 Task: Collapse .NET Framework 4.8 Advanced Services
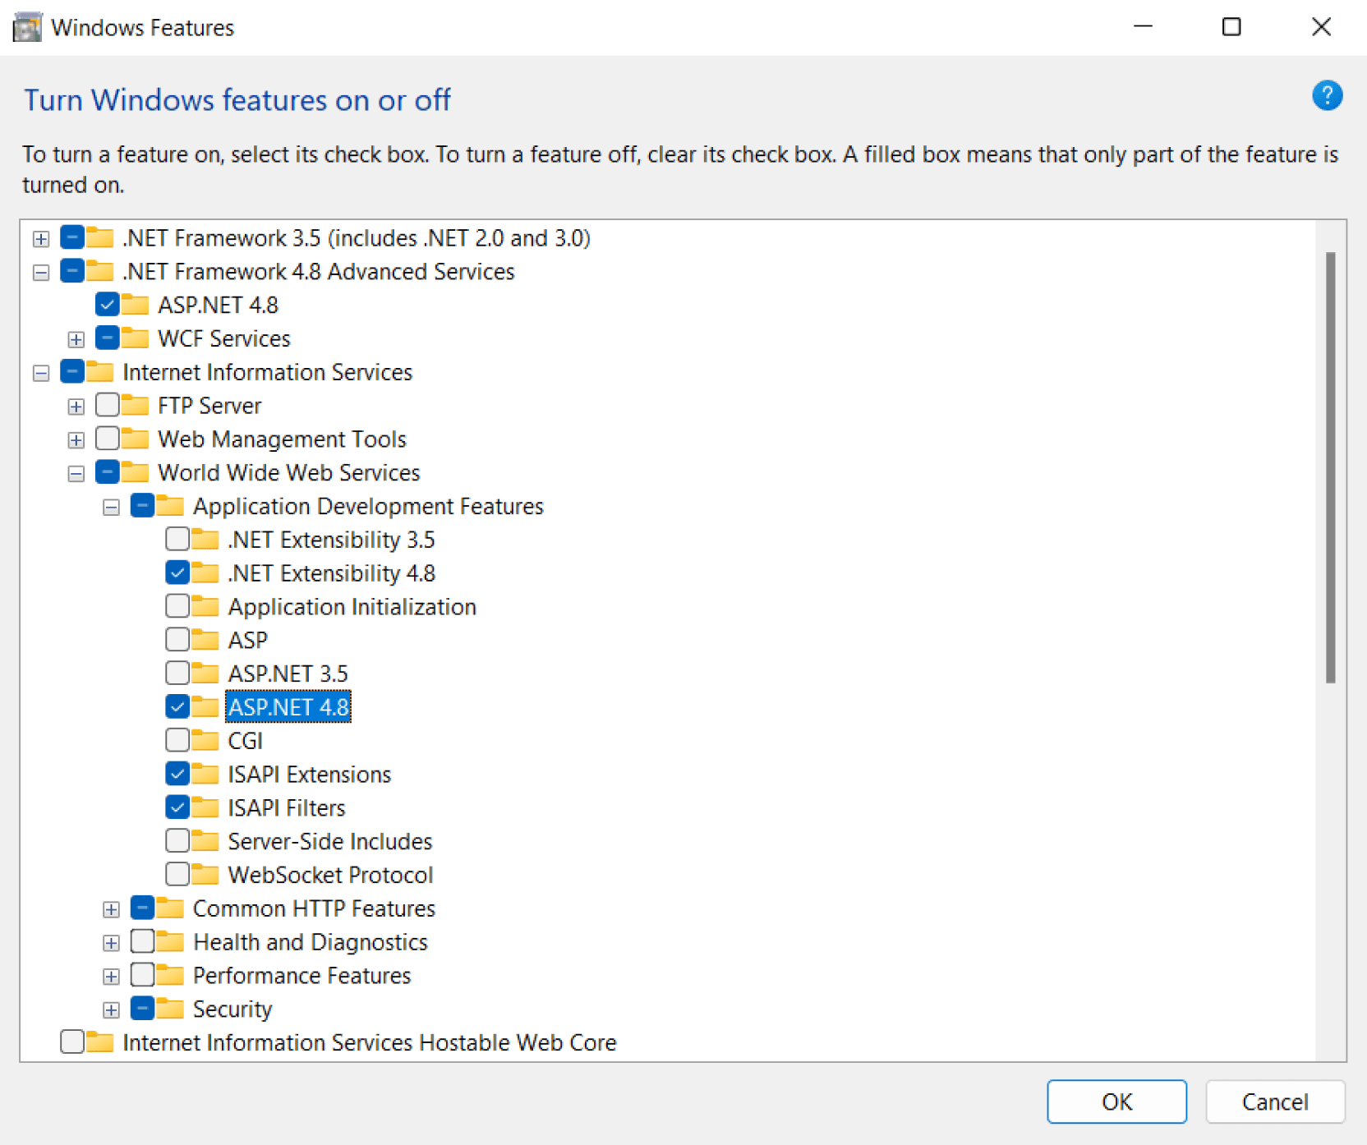41,273
